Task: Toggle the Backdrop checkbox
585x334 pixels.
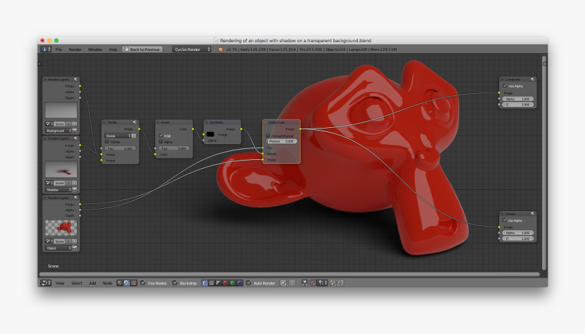Action: [x=175, y=283]
